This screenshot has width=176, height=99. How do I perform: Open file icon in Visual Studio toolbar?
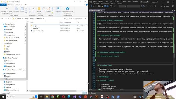point(103,6)
